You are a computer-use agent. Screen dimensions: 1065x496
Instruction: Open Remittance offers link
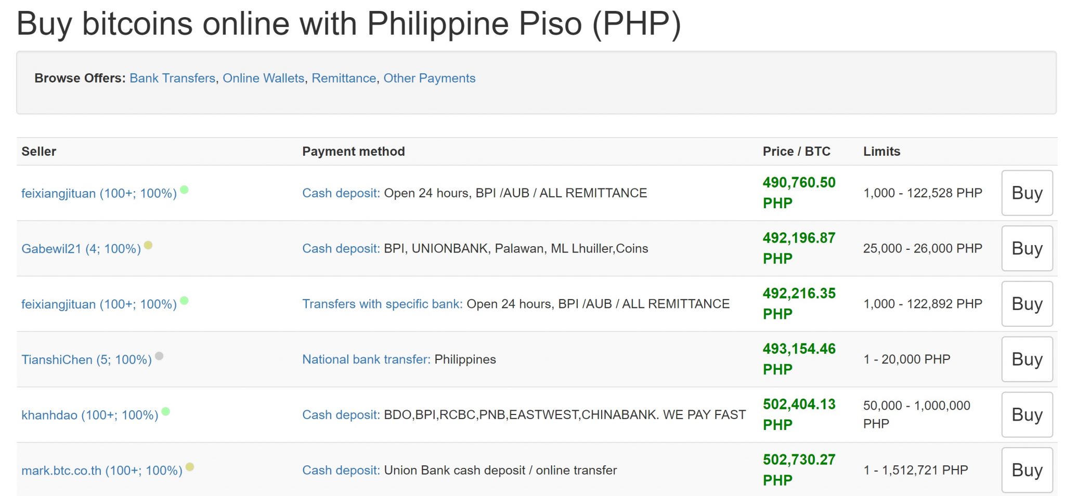344,78
